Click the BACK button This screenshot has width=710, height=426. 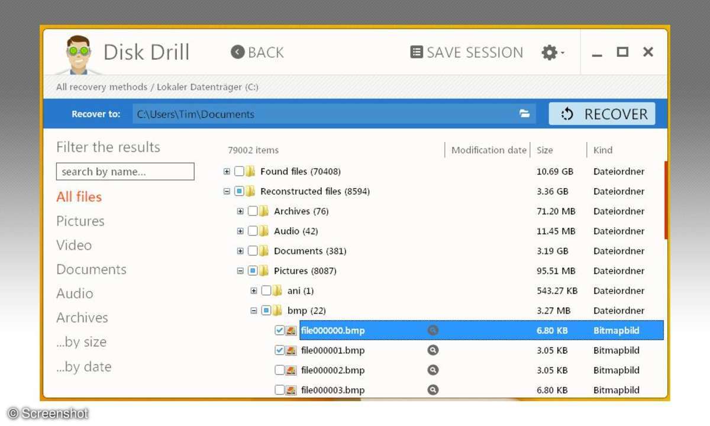257,52
